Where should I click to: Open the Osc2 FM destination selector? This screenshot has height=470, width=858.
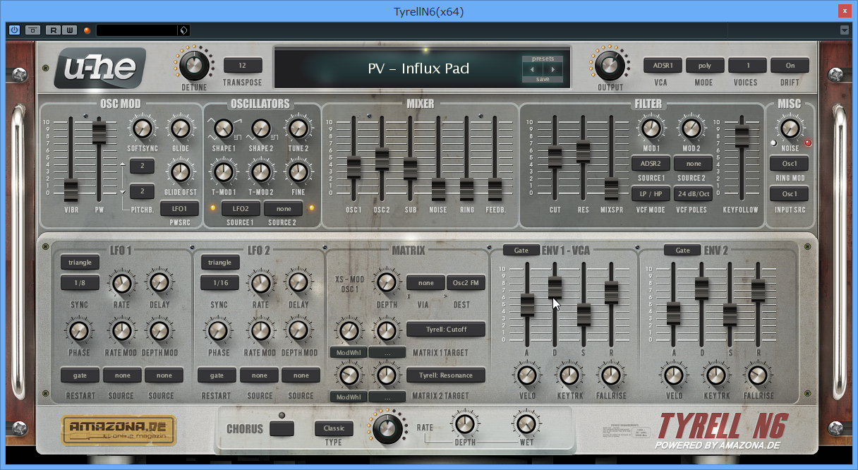466,283
